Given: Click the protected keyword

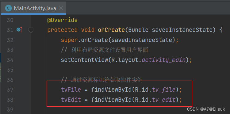Looking at the screenshot, I should (62, 30).
